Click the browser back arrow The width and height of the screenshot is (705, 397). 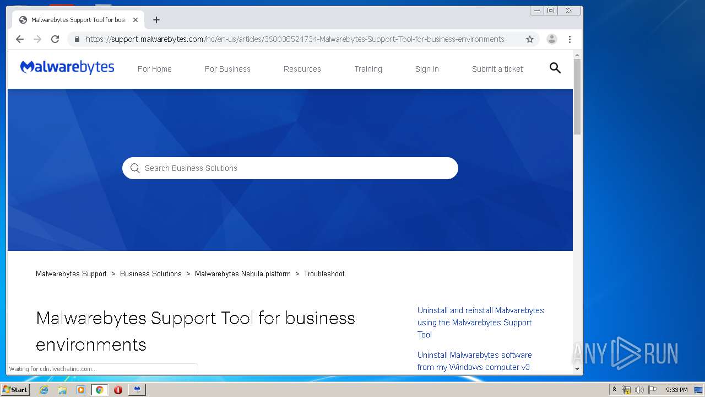pos(20,39)
